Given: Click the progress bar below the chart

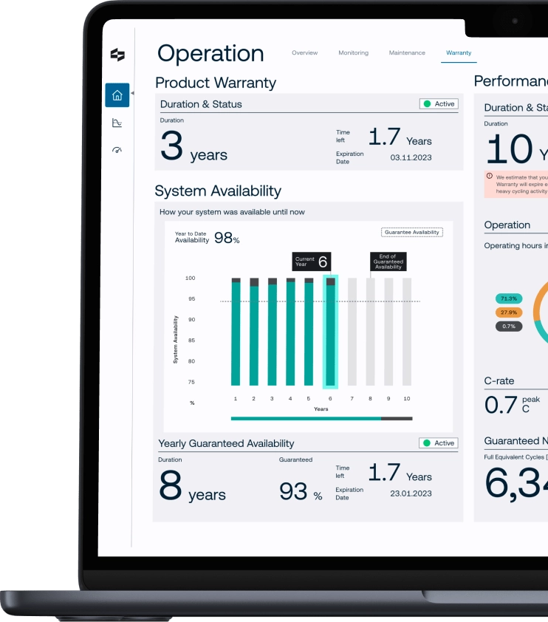Looking at the screenshot, I should point(321,419).
